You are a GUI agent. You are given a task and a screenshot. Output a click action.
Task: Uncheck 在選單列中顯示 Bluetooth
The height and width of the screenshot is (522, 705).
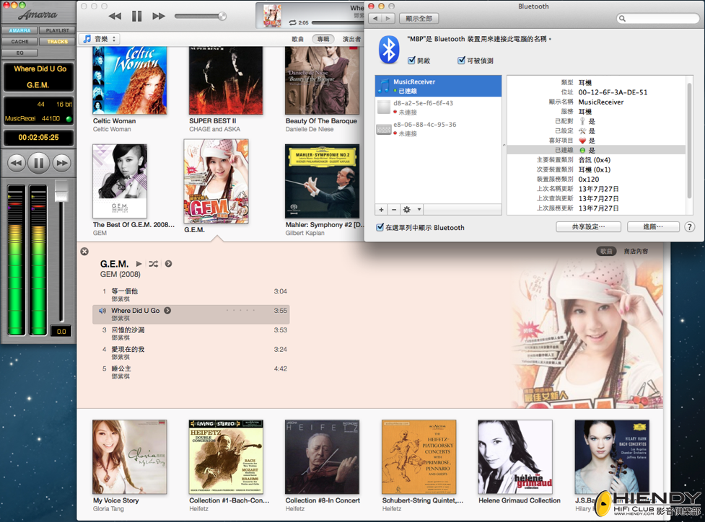[380, 227]
